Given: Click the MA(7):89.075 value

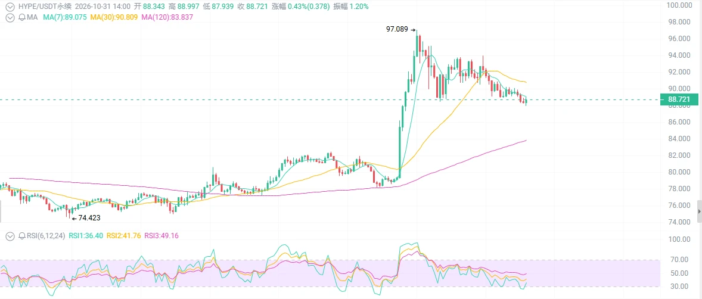Looking at the screenshot, I should (x=65, y=17).
